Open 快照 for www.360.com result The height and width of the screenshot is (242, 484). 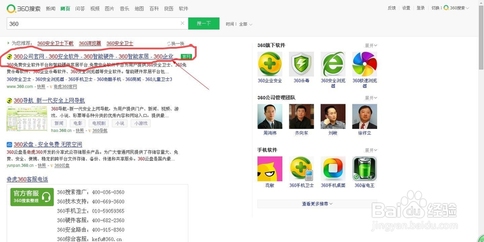tap(41, 87)
